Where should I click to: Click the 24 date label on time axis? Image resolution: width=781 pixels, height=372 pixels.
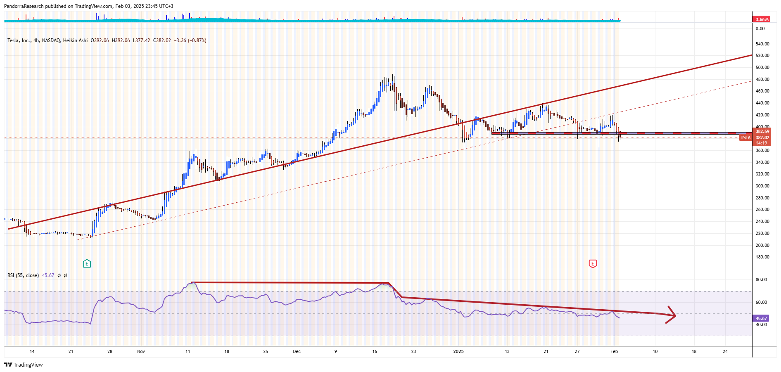(725, 351)
